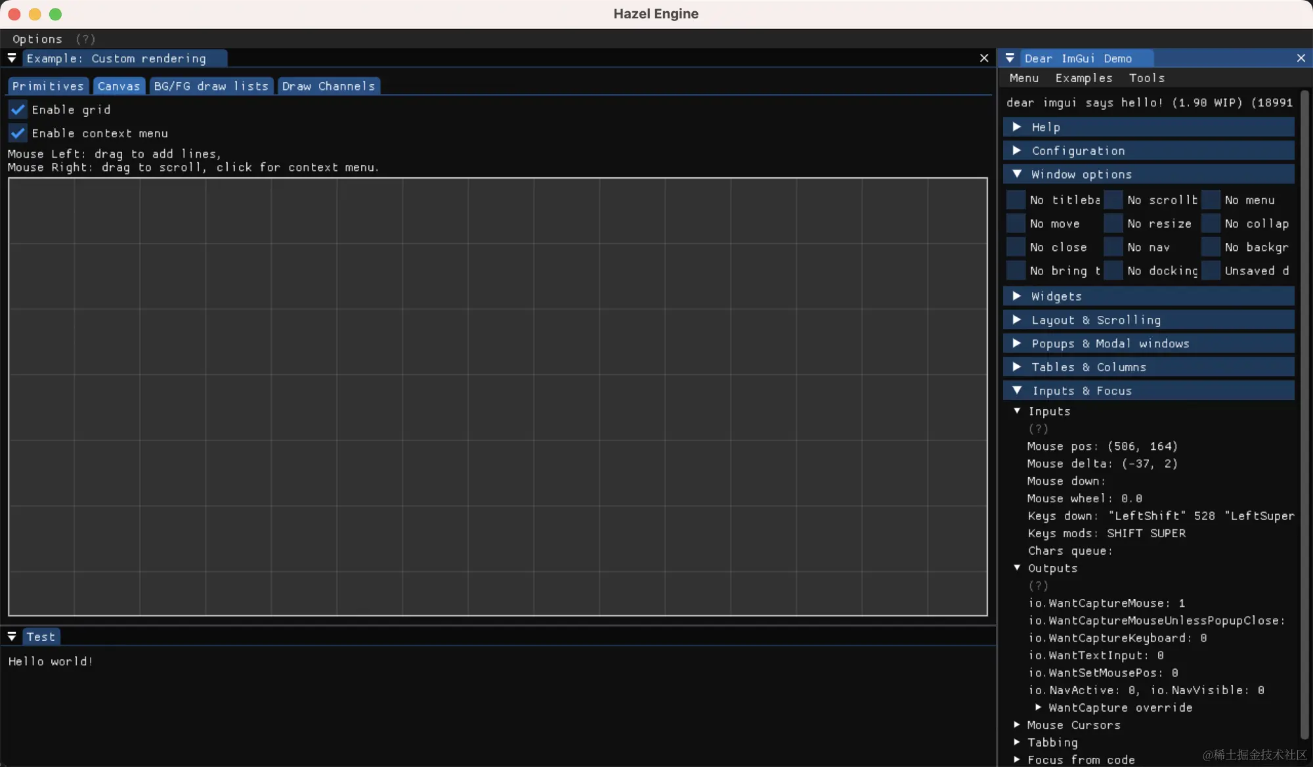Collapse the Inputs & Focus section
This screenshot has width=1313, height=767.
pos(1149,391)
